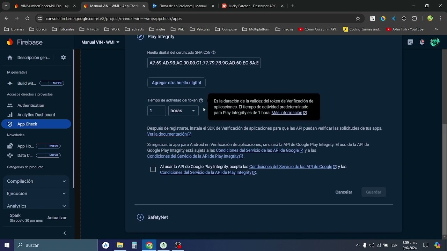
Task: Open Firebase notifications bell
Action: coord(422,42)
